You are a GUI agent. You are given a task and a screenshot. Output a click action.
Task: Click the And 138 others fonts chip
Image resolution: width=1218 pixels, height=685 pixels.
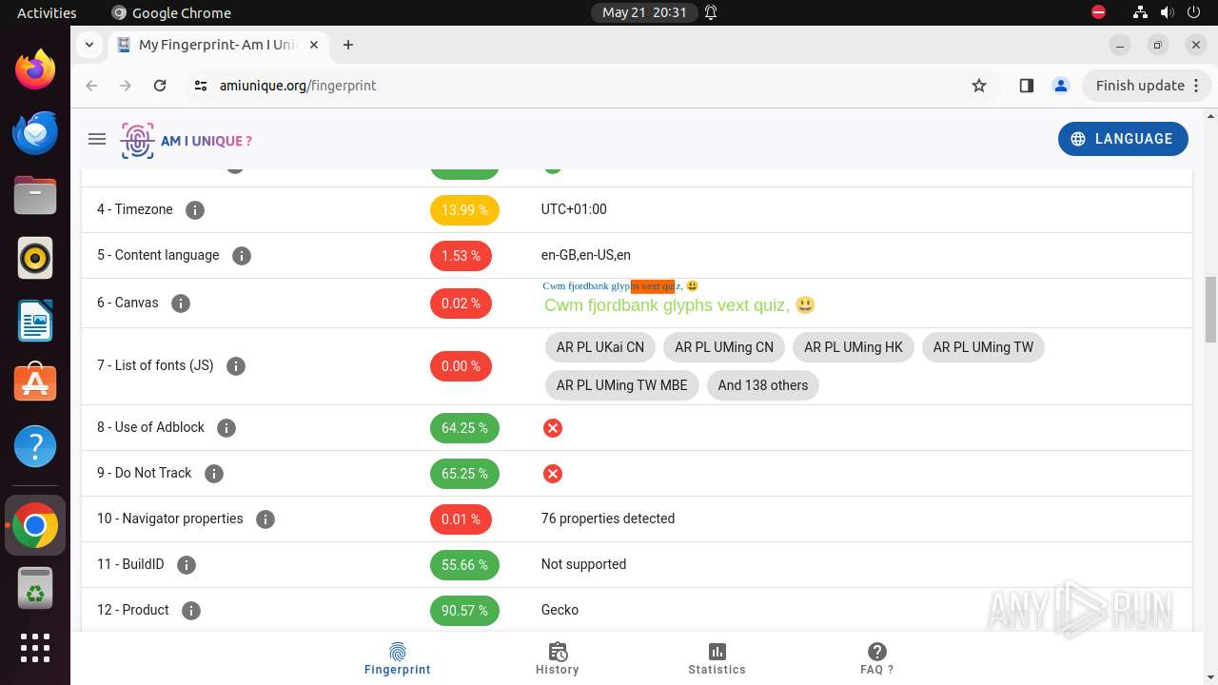click(763, 385)
